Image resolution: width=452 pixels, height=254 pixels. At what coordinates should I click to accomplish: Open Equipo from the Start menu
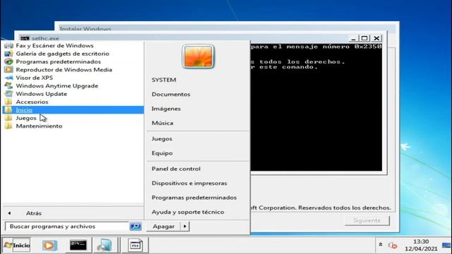[x=162, y=153]
